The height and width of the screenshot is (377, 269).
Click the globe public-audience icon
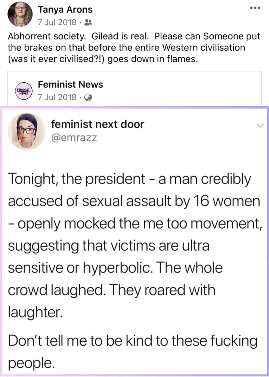[x=89, y=97]
